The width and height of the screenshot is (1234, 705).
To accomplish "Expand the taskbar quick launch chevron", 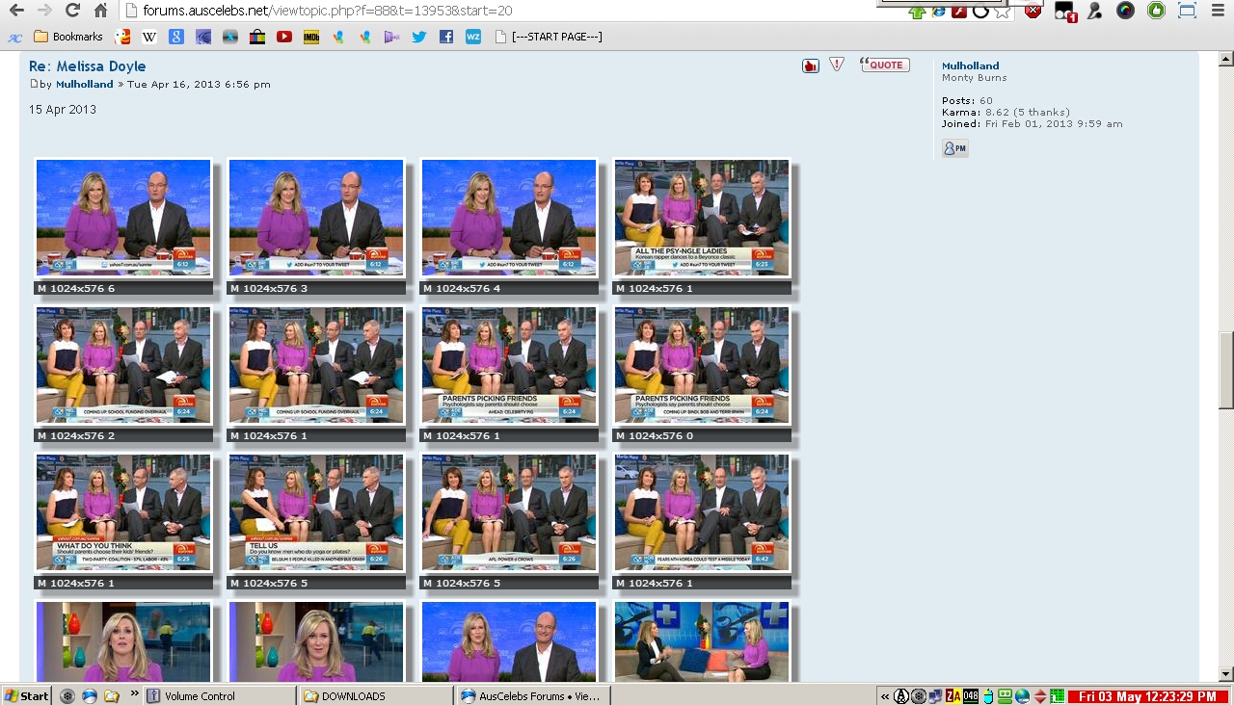I will (134, 694).
